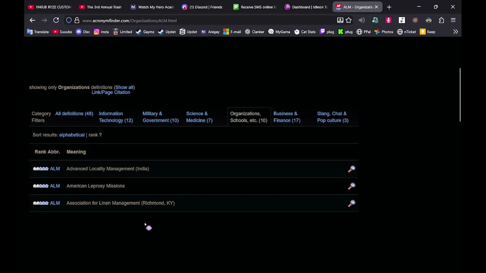Click ALM abbreviation for American Leprosy Missions
The height and width of the screenshot is (273, 486).
click(55, 186)
